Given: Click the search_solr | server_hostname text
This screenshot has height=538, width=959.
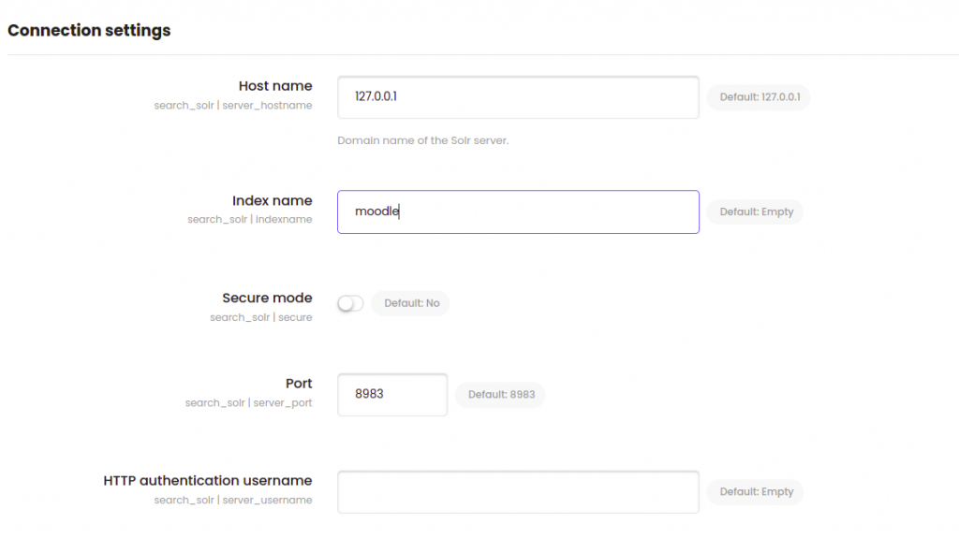Looking at the screenshot, I should coord(233,105).
